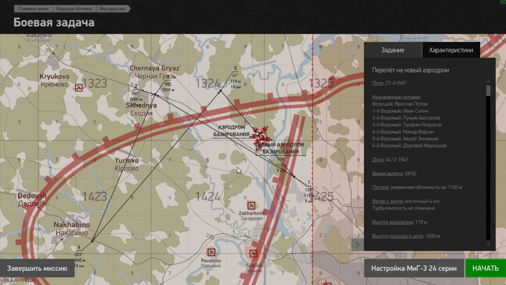Click the Tushino airfield icon
This screenshot has width=506, height=285.
click(254, 254)
